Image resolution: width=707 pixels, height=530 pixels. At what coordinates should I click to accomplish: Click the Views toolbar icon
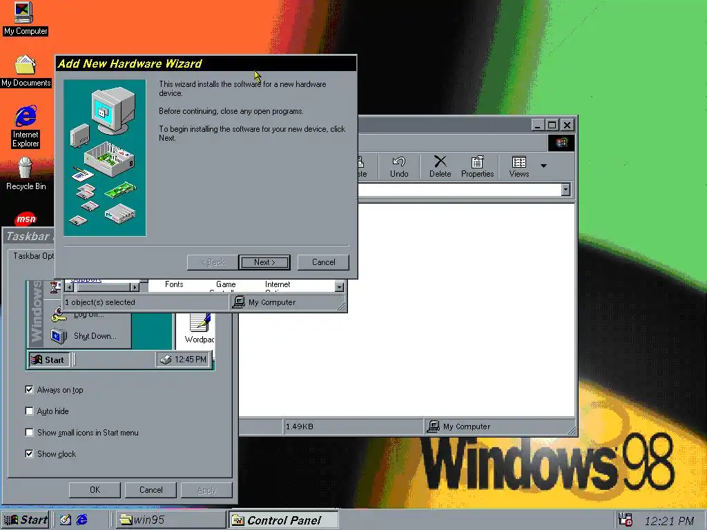pyautogui.click(x=519, y=167)
